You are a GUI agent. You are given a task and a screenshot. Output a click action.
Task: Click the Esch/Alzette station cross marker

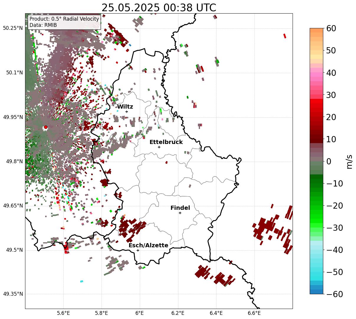138,250
